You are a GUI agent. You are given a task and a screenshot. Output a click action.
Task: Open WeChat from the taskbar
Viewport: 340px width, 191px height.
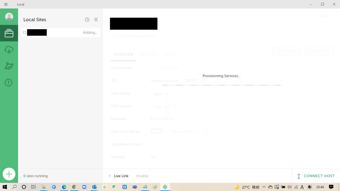click(114, 187)
